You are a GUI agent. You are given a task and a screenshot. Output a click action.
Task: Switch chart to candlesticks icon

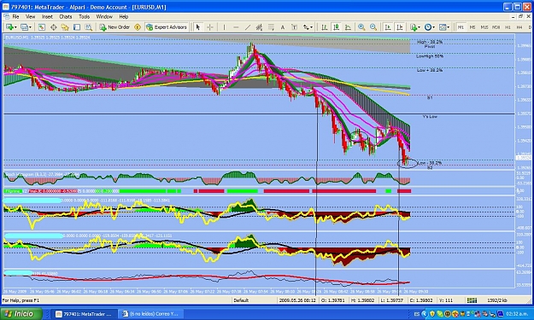(x=336, y=27)
